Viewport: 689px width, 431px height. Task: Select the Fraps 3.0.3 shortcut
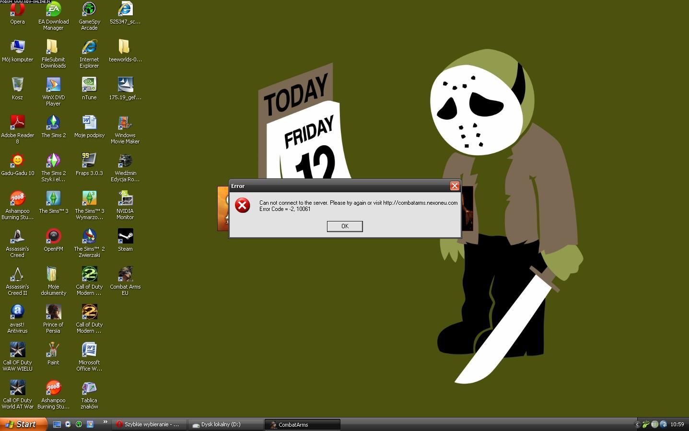[89, 164]
